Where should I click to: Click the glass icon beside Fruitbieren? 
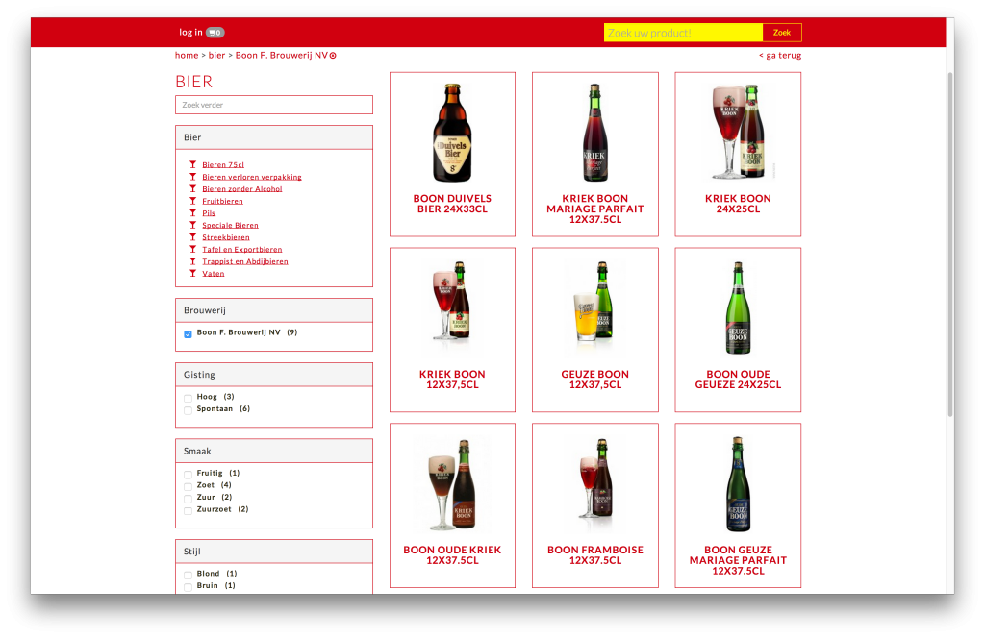point(192,201)
